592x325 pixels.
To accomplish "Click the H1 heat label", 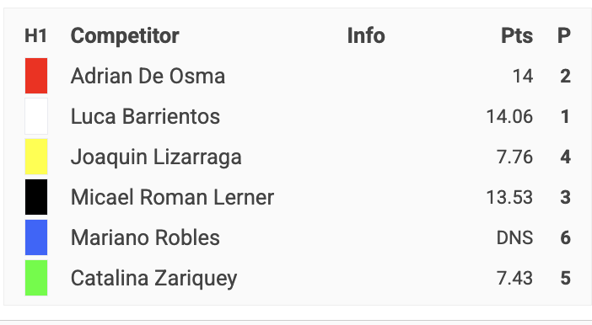I will (x=36, y=36).
